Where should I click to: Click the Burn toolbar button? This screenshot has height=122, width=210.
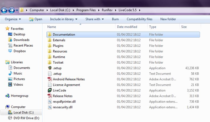coord(115,19)
